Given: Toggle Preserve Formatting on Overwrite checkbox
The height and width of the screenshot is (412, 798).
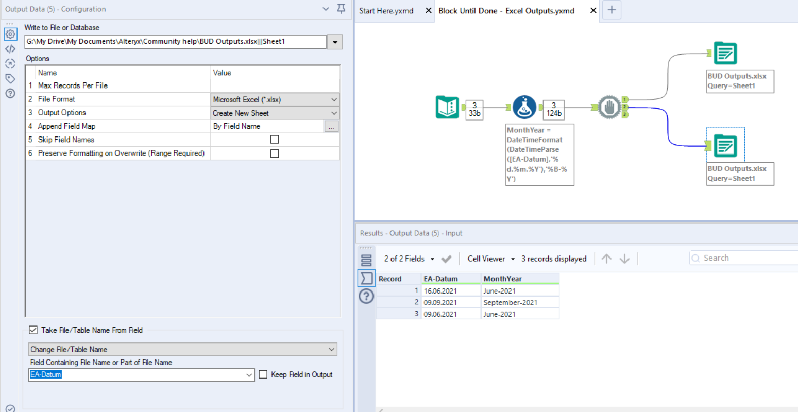Looking at the screenshot, I should 275,153.
